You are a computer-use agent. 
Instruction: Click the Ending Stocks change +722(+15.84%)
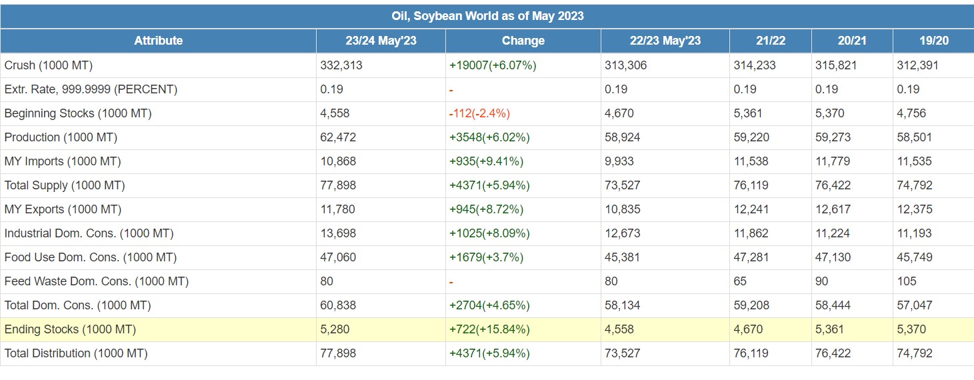point(489,329)
